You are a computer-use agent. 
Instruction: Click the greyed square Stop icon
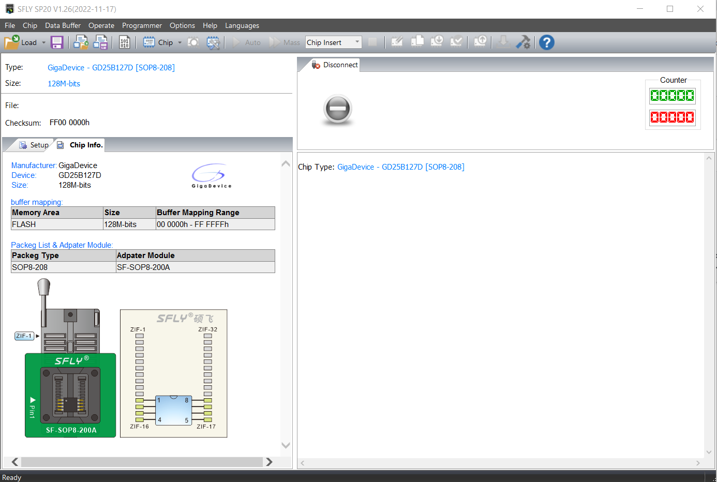(372, 42)
